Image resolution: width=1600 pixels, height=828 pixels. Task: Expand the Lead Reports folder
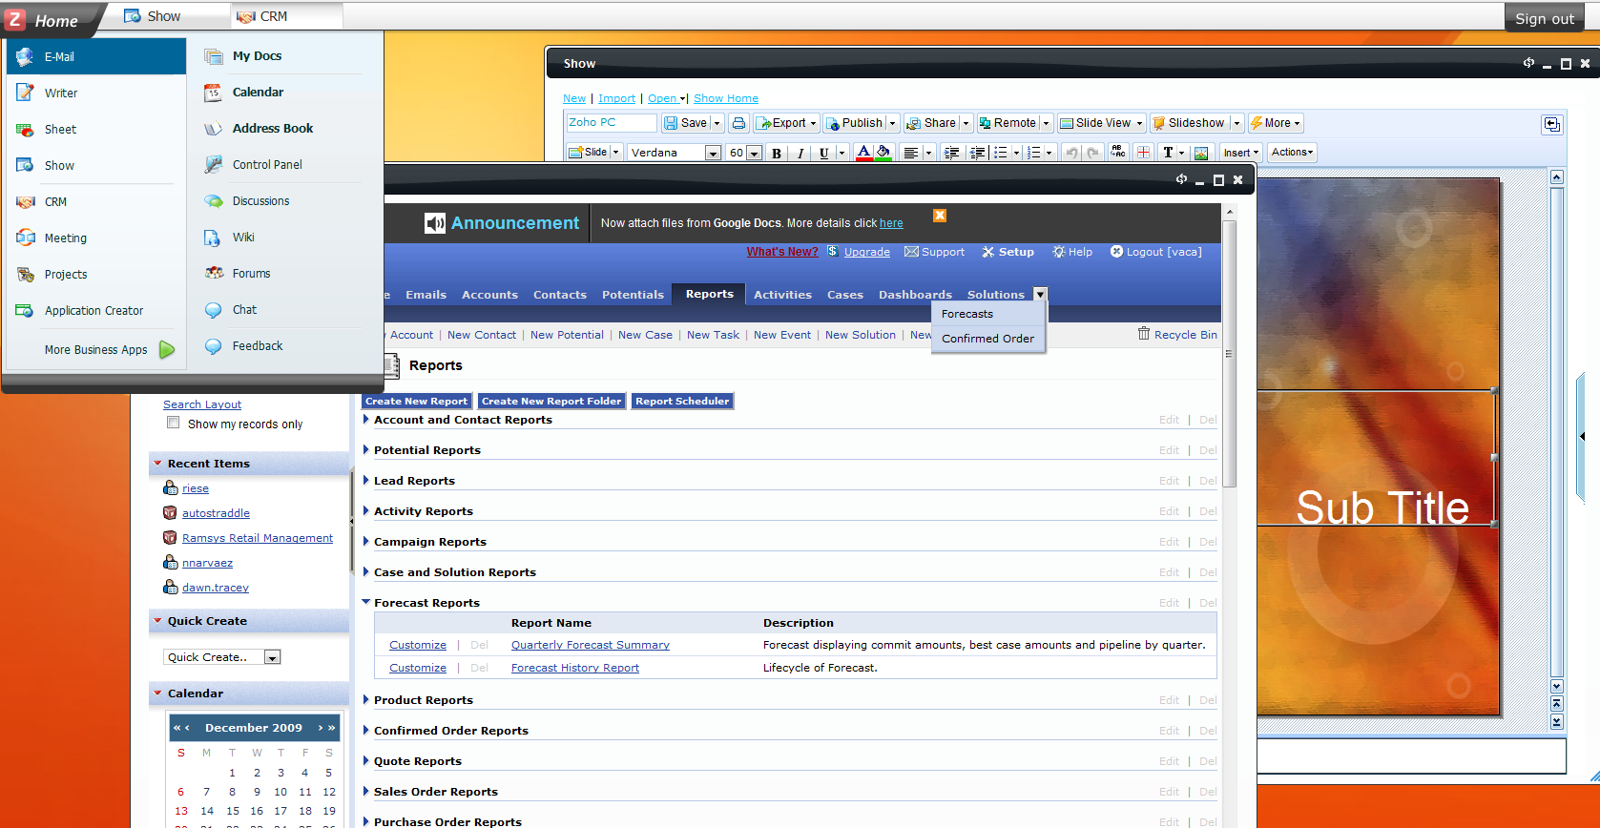366,481
